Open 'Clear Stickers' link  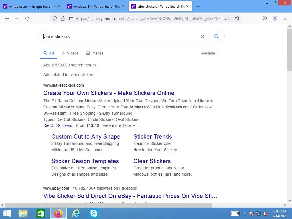(x=152, y=161)
